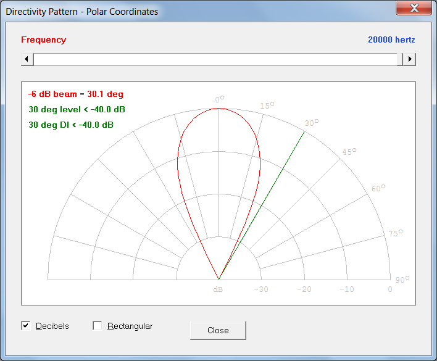Click the Close button

tap(218, 330)
